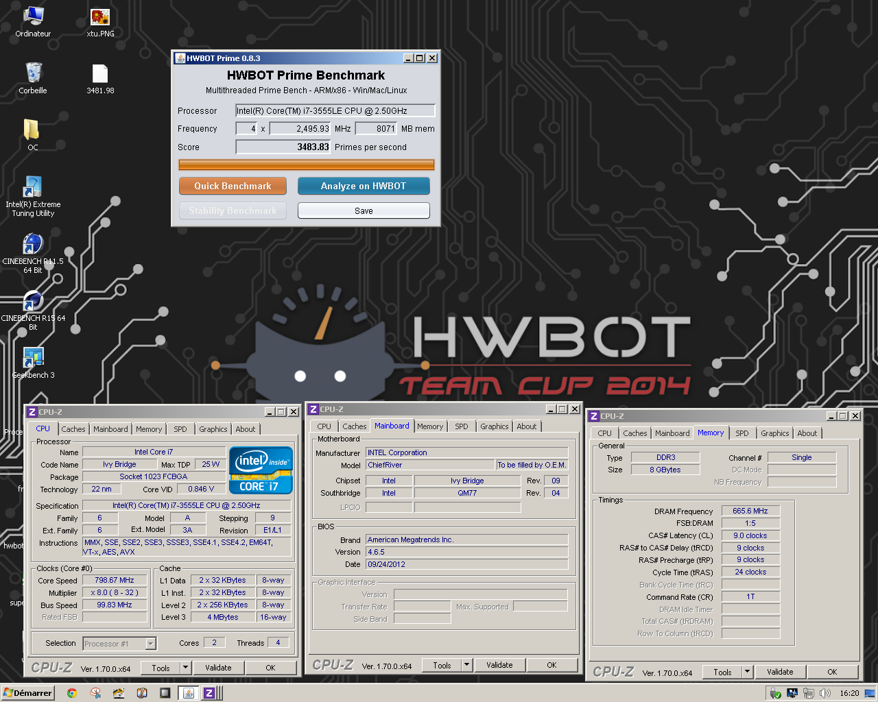This screenshot has height=702, width=878.
Task: Open CPU tab in right CPU-Z window
Action: coord(604,433)
